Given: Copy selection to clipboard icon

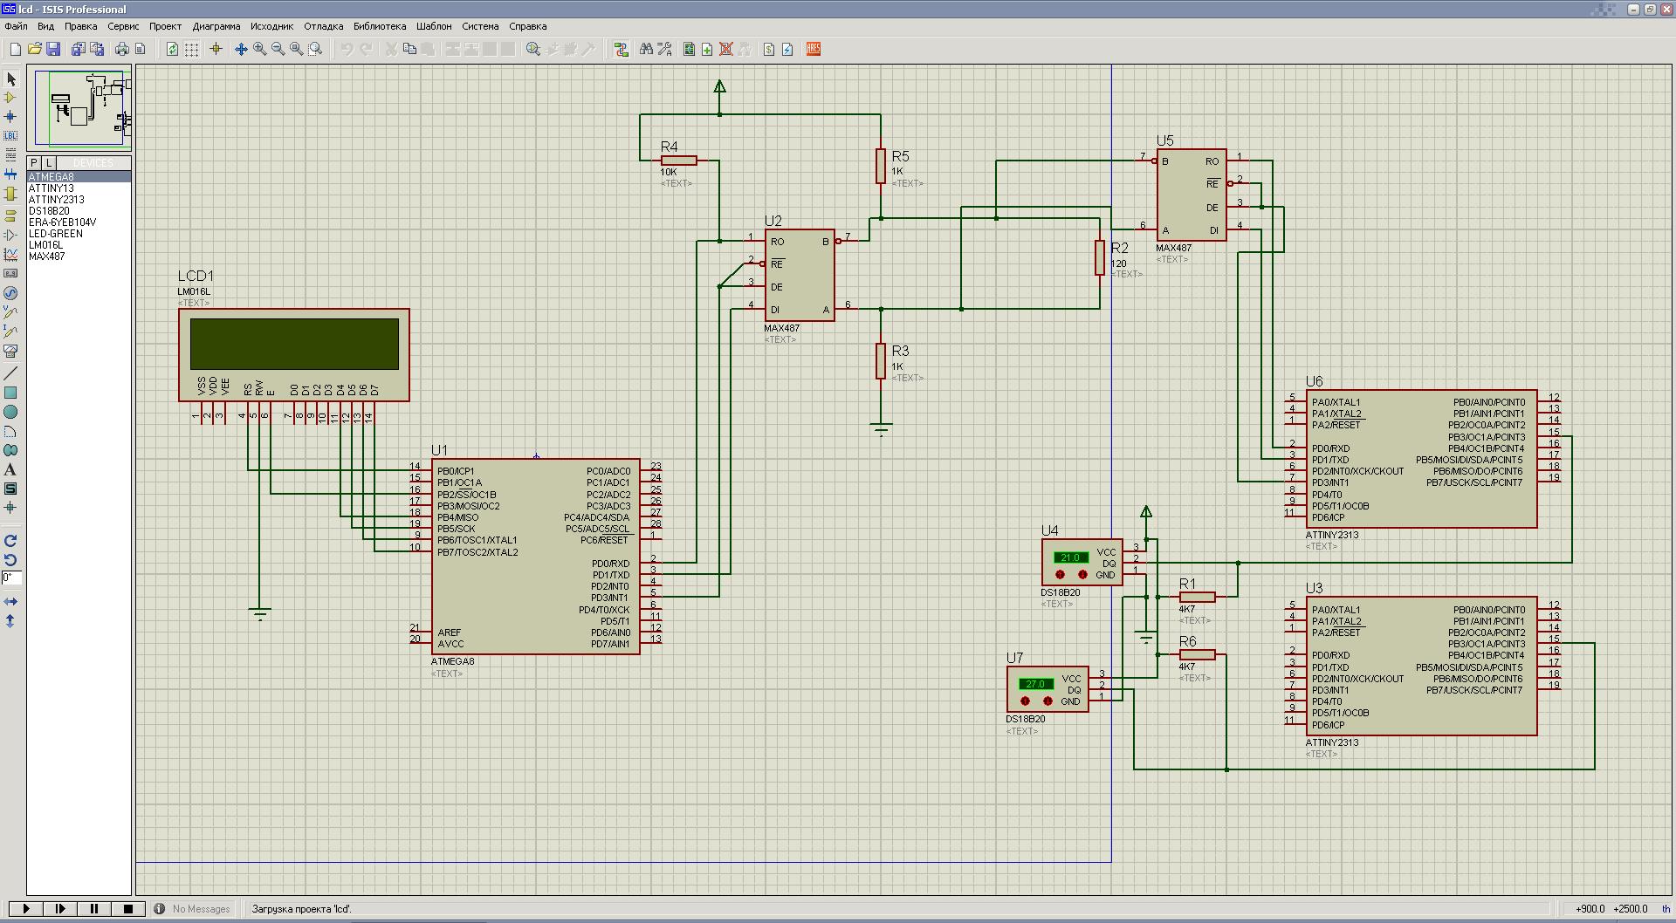Looking at the screenshot, I should pyautogui.click(x=409, y=50).
